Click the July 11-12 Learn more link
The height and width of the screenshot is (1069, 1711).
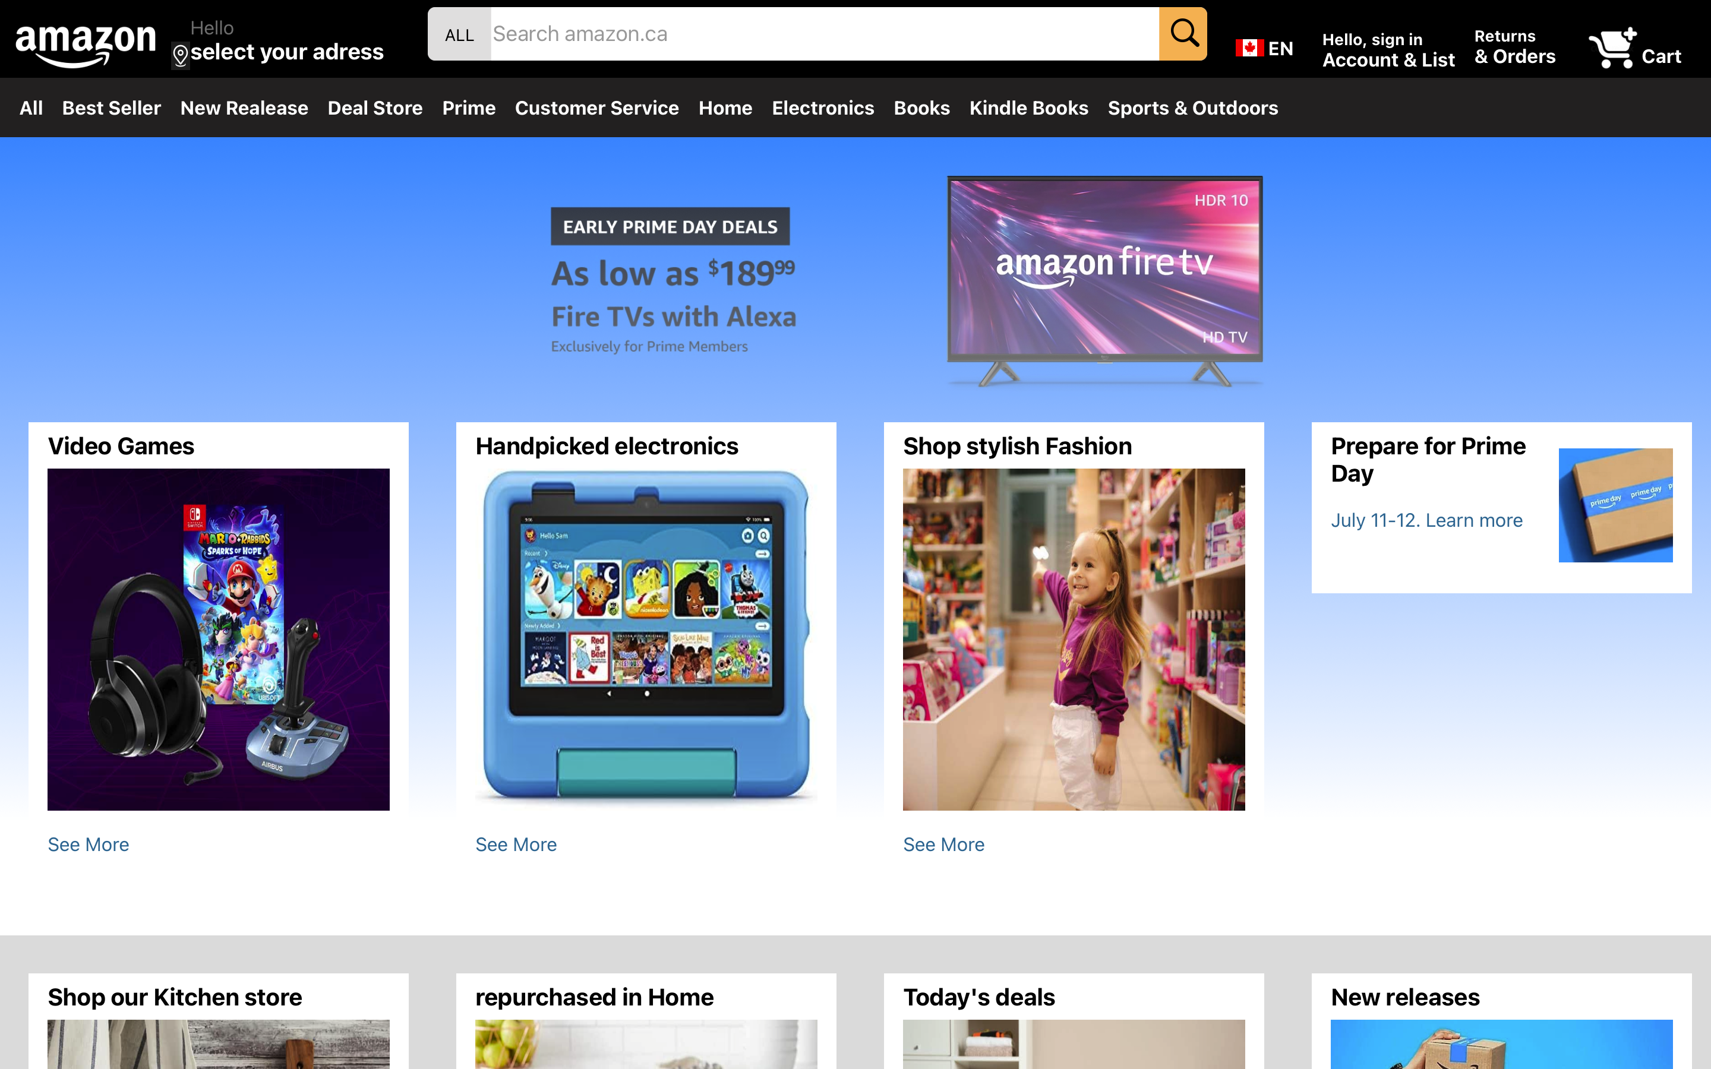click(1426, 520)
